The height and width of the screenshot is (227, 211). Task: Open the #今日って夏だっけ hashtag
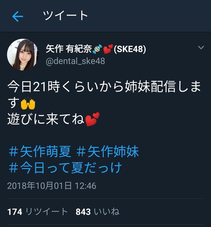click(x=65, y=168)
